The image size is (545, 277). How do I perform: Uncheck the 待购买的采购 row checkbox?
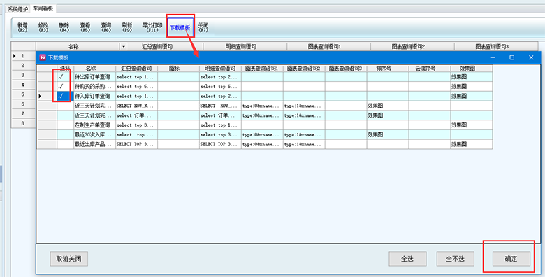click(61, 86)
